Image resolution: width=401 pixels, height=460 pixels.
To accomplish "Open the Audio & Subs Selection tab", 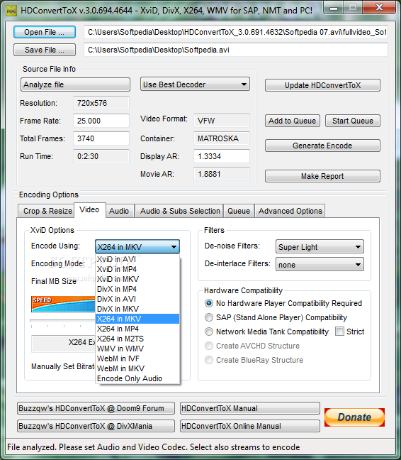I will click(179, 211).
